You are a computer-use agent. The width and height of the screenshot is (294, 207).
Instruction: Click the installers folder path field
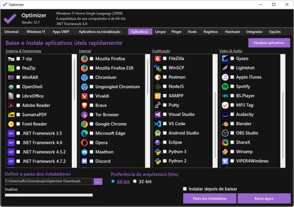[49, 181]
